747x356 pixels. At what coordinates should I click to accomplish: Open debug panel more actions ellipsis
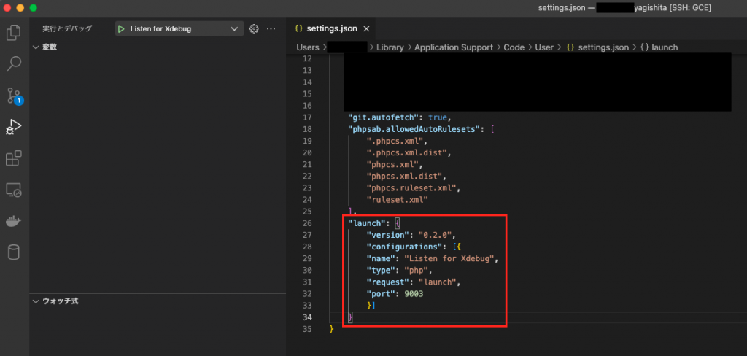(271, 28)
